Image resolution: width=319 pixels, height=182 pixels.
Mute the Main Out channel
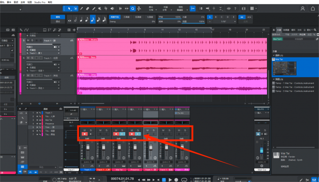[259, 130]
